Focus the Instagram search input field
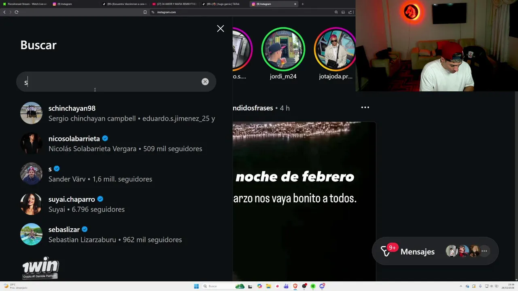Image resolution: width=518 pixels, height=291 pixels. click(116, 82)
